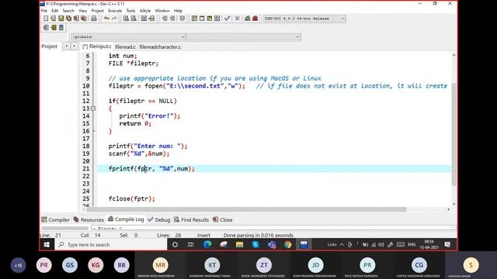Open the Help menu
This screenshot has height=279, width=497.
178,11
